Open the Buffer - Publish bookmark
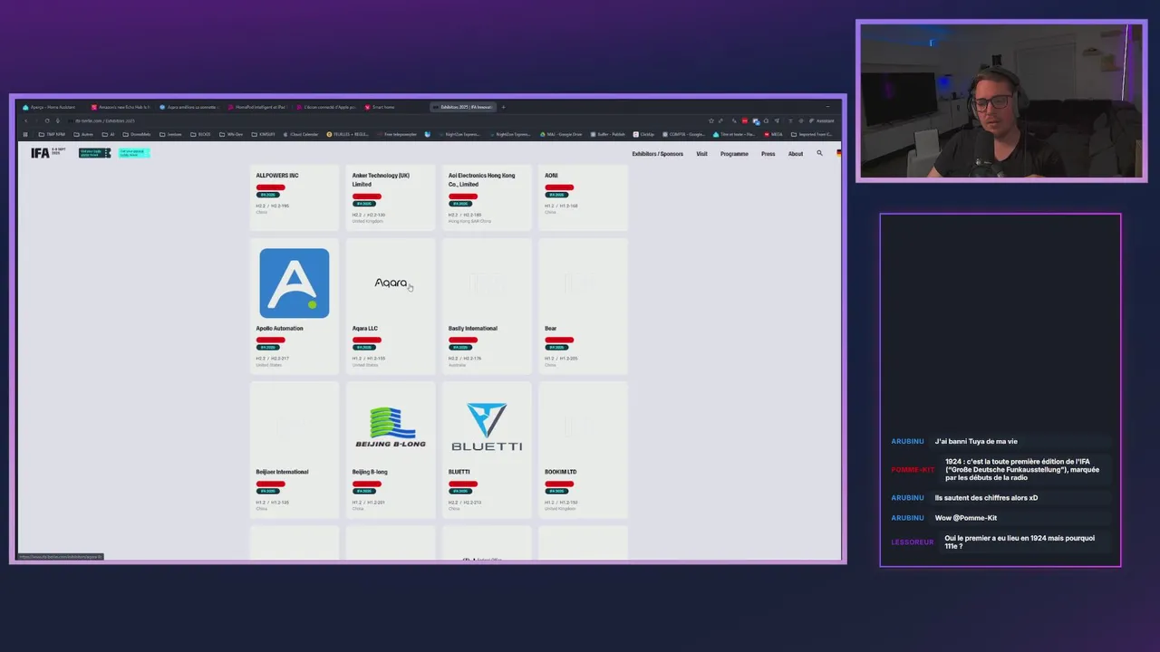The image size is (1160, 652). pos(607,134)
